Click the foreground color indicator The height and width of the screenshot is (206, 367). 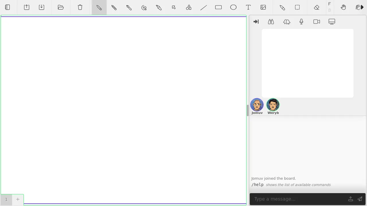coord(329,4)
